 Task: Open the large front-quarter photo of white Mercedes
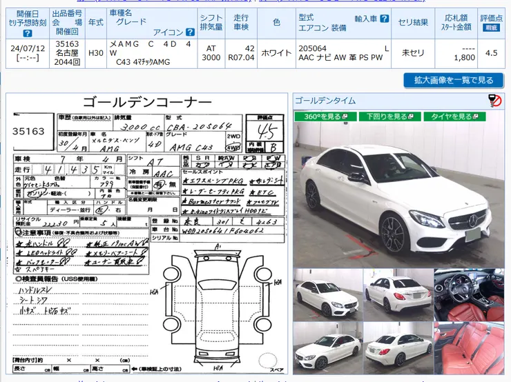point(399,195)
